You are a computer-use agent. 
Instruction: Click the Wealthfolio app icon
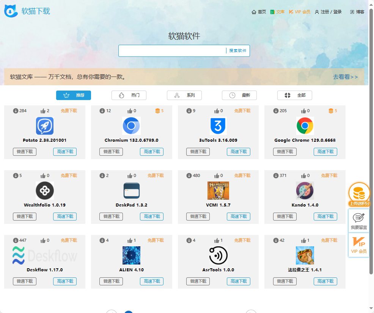pyautogui.click(x=44, y=190)
